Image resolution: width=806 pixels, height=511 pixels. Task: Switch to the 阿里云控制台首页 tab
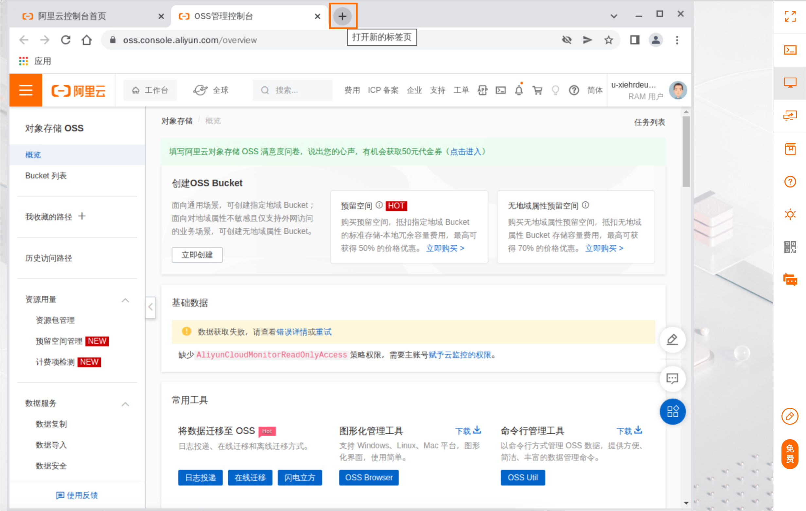coord(72,16)
